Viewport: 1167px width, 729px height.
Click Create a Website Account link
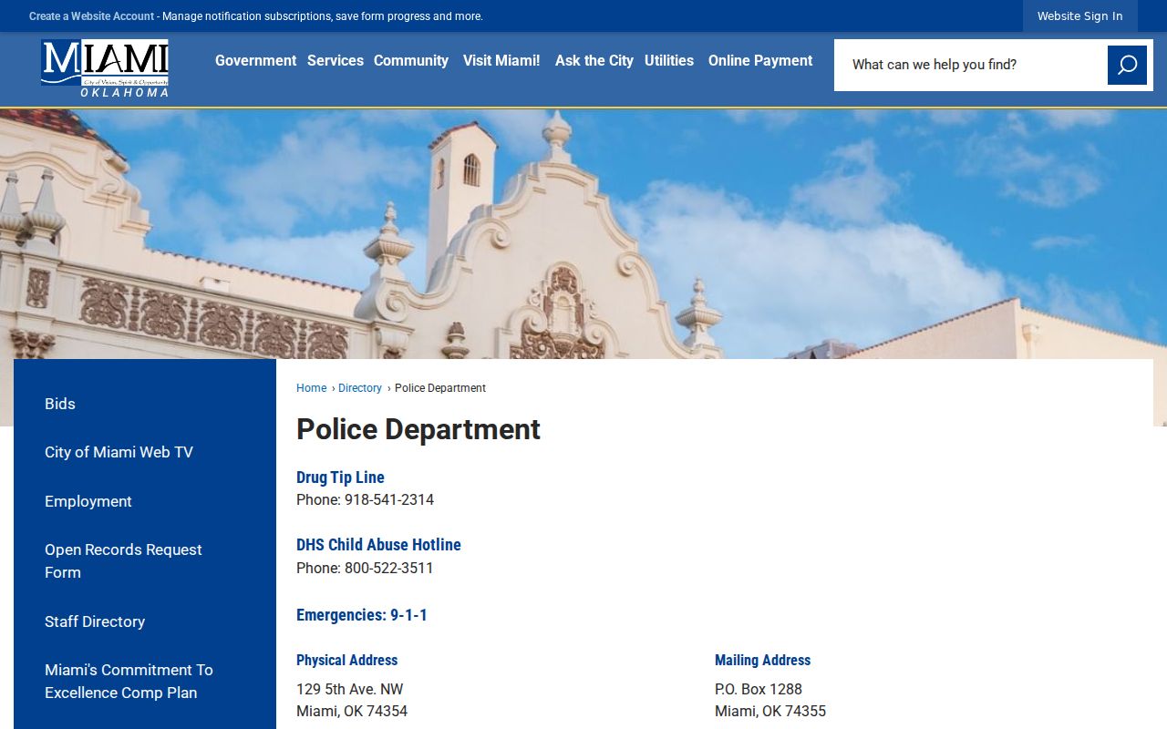[x=92, y=16]
